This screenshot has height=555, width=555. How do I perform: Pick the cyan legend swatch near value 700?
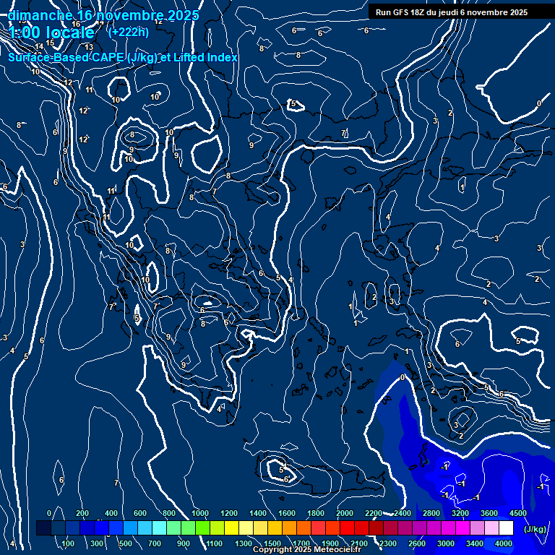pos(159,528)
